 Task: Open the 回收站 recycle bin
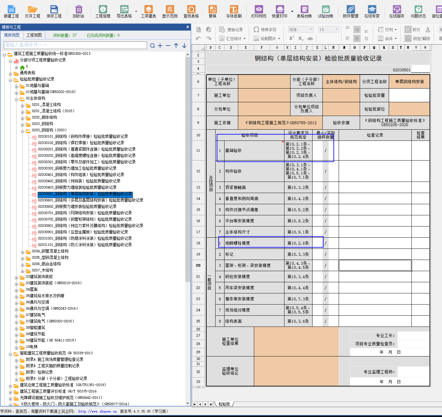(x=78, y=11)
